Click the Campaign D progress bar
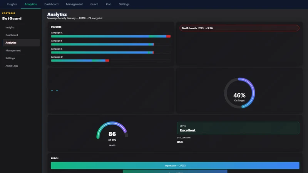The width and height of the screenshot is (308, 173). pyautogui.click(x=111, y=60)
